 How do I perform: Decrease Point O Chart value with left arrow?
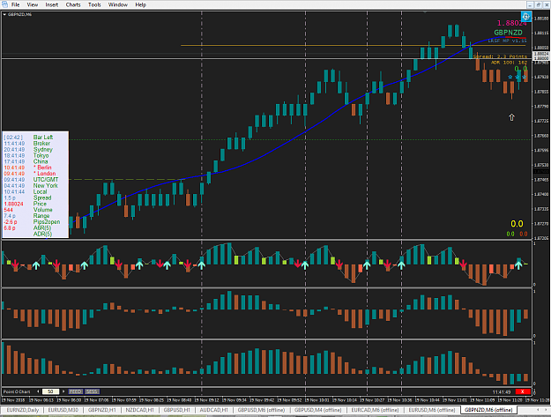38,391
